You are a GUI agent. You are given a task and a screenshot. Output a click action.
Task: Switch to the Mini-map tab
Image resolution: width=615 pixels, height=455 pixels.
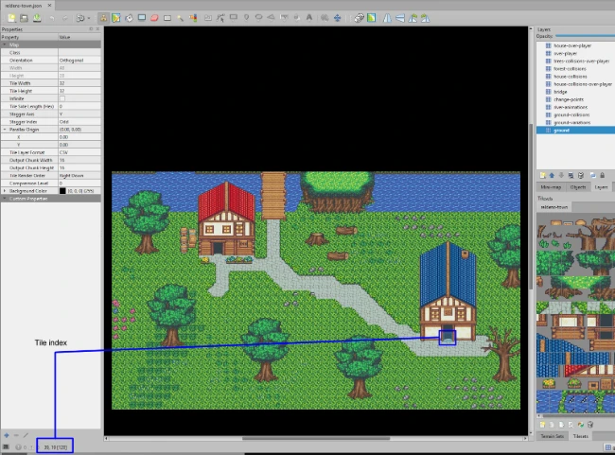551,187
